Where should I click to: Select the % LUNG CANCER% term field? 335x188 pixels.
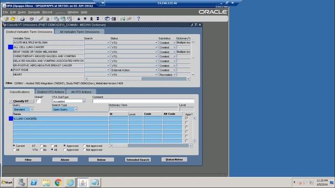pos(61,119)
